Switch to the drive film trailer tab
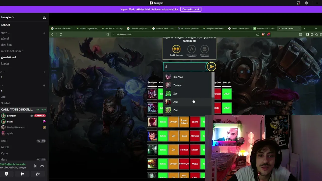Screen dimensions: 322x181 (x=163, y=28)
